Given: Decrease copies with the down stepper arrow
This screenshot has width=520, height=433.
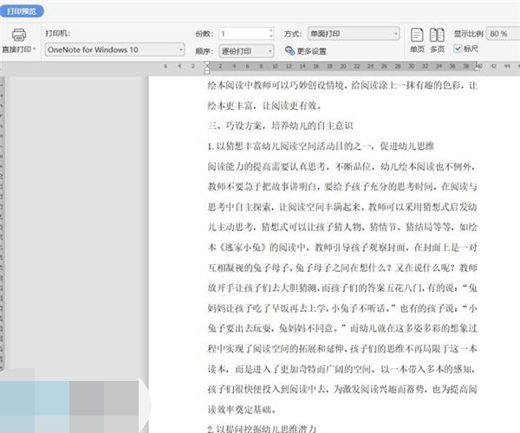Looking at the screenshot, I should coord(271,36).
